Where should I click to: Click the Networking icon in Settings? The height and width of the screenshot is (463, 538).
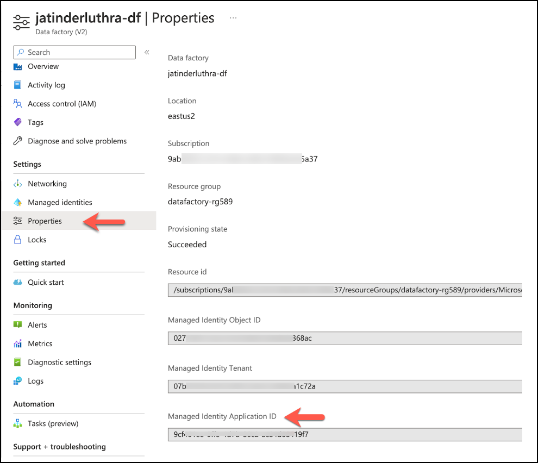coord(18,184)
